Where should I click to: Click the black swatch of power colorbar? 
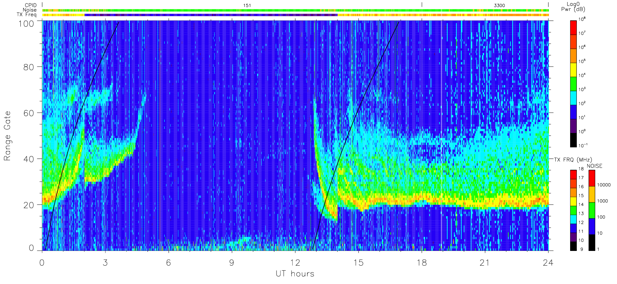[x=573, y=140]
